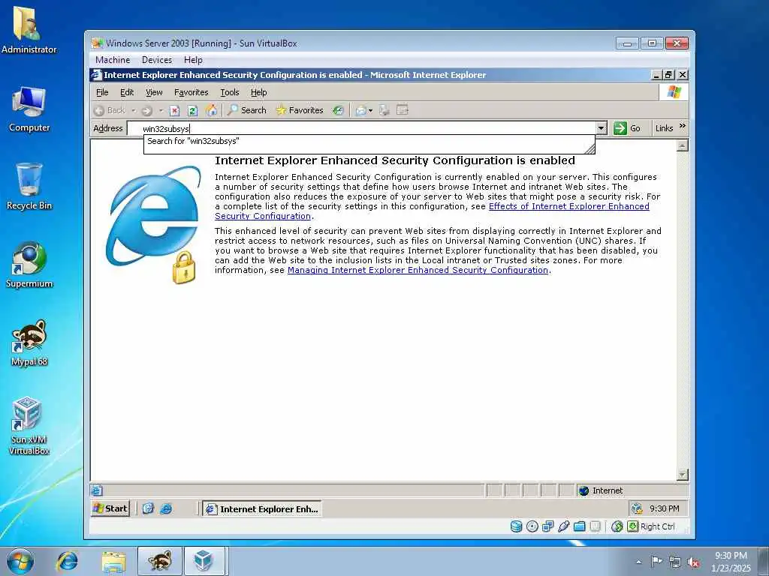769x576 pixels.
Task: Click Show Desktop quick launch icon in guest
Action: (x=148, y=509)
